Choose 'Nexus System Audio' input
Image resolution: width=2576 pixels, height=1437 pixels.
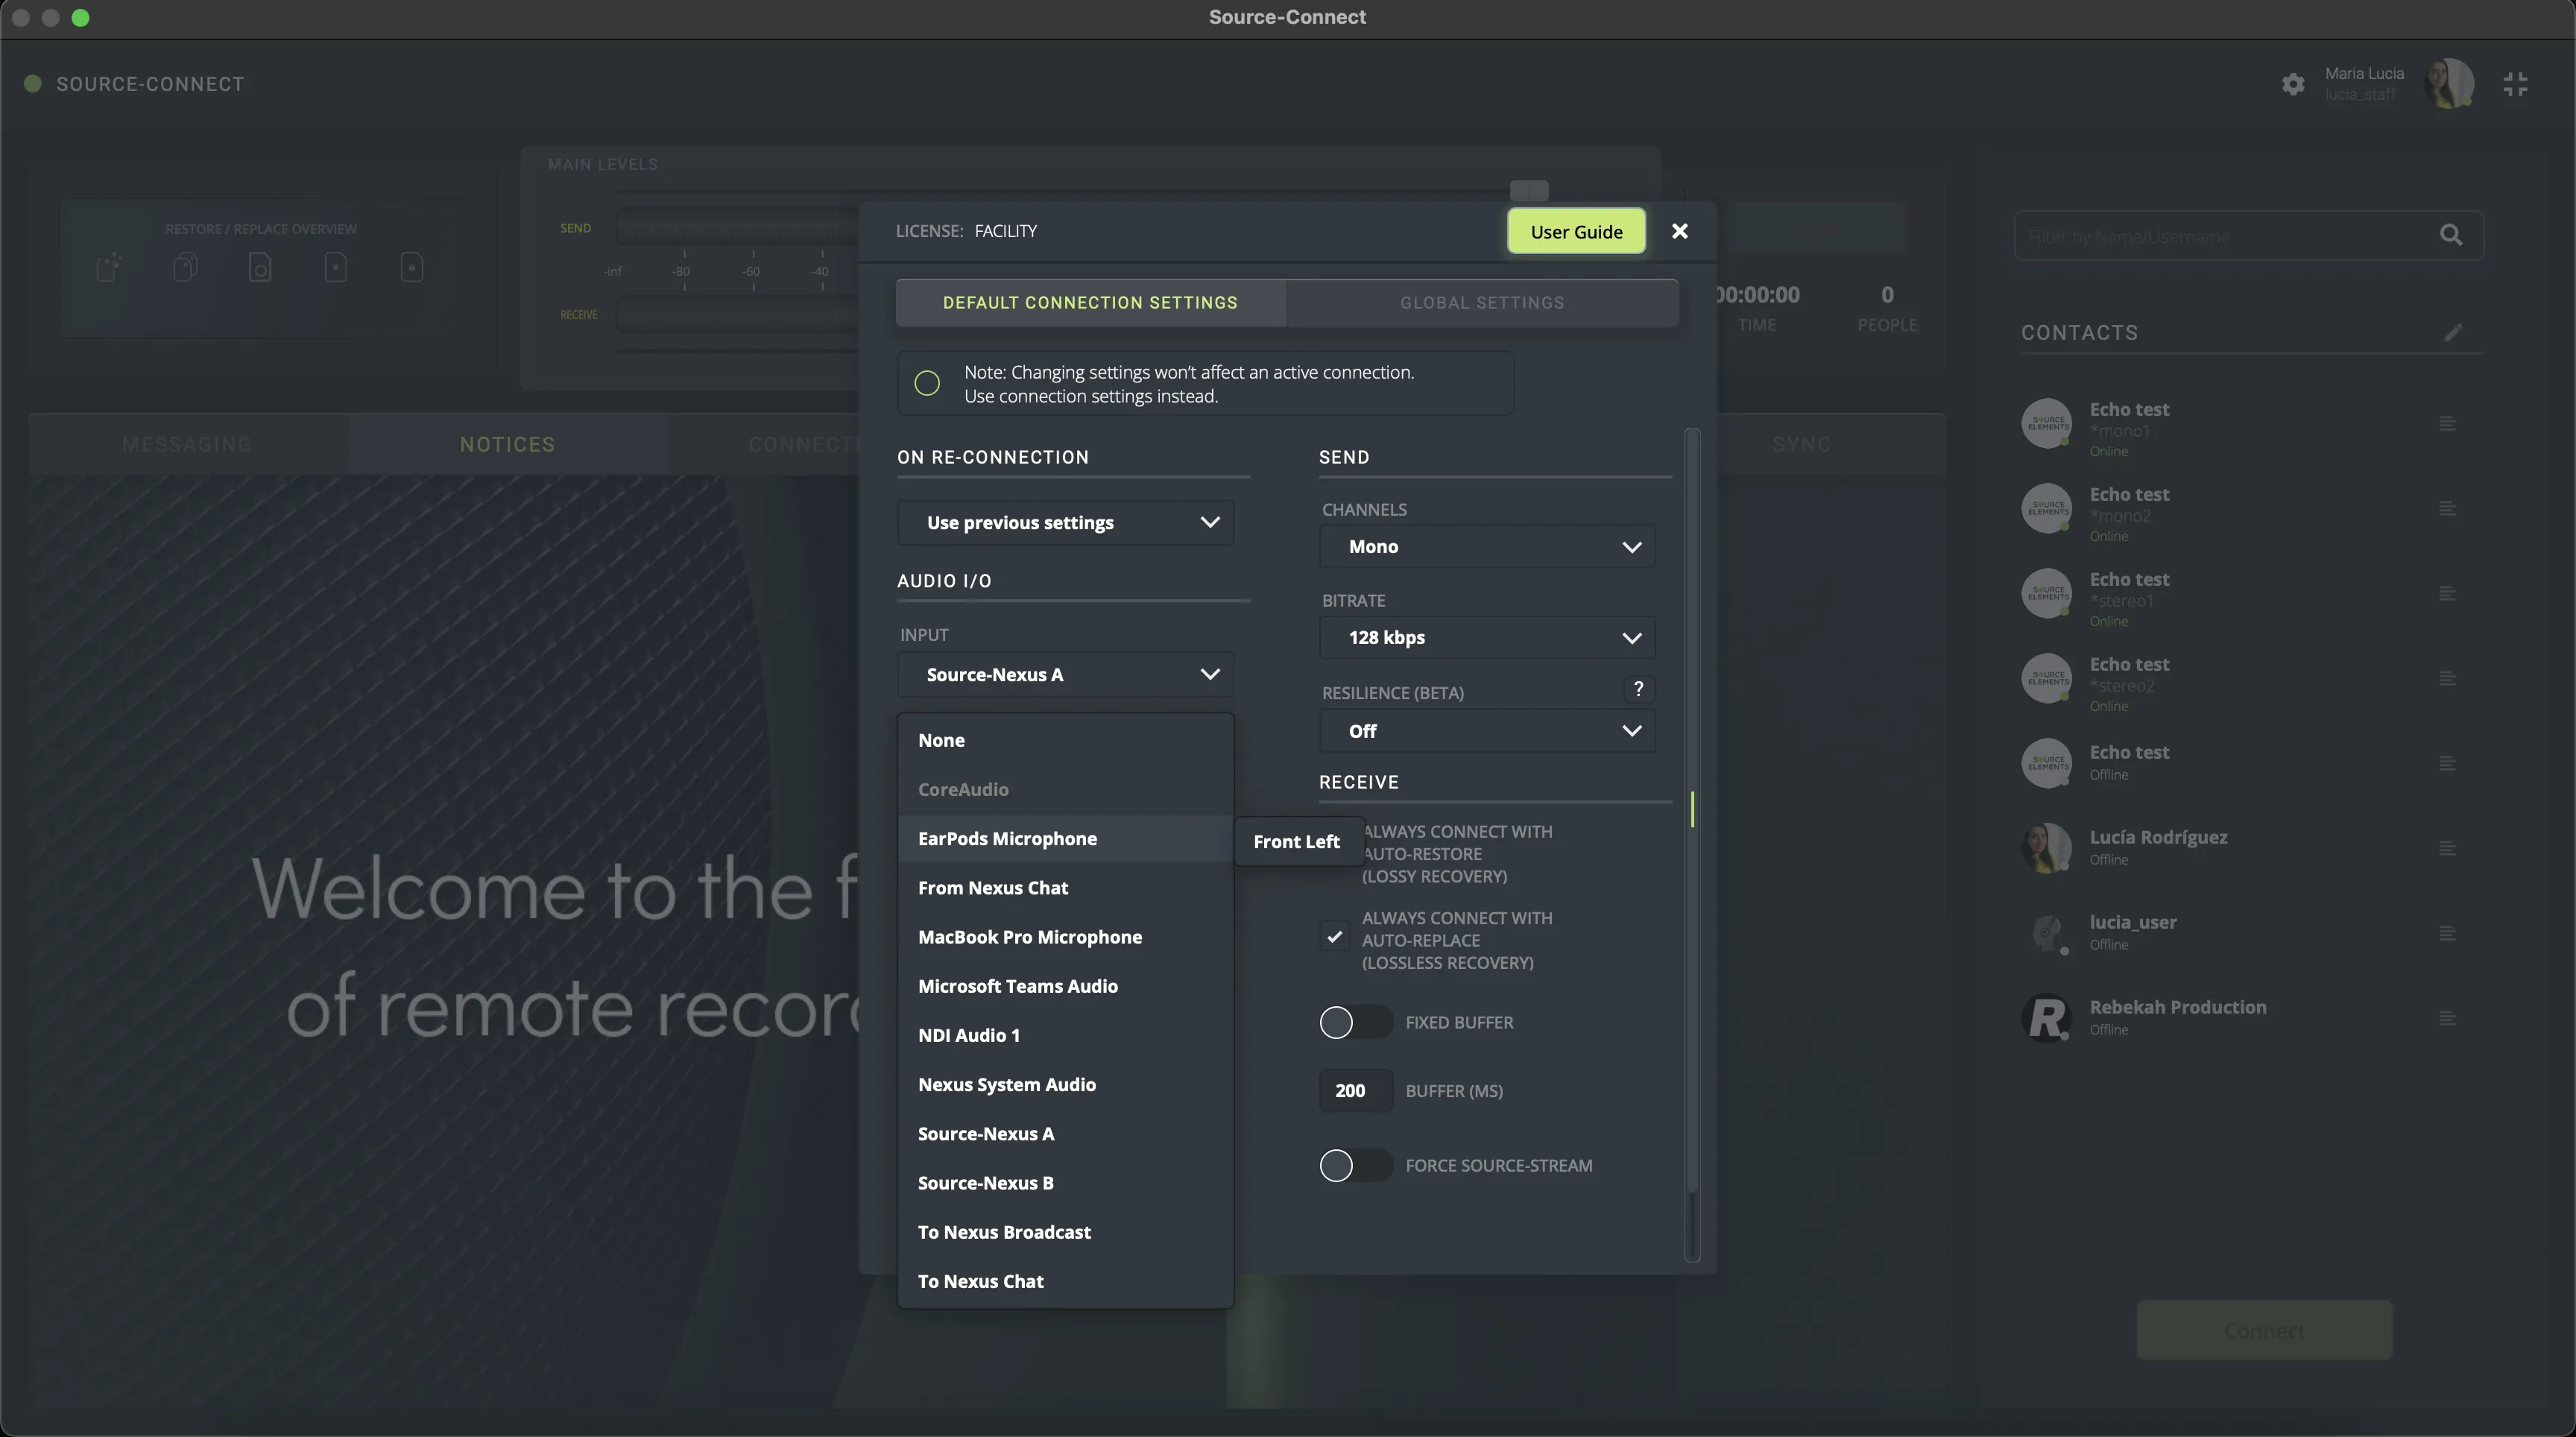tap(1066, 1085)
